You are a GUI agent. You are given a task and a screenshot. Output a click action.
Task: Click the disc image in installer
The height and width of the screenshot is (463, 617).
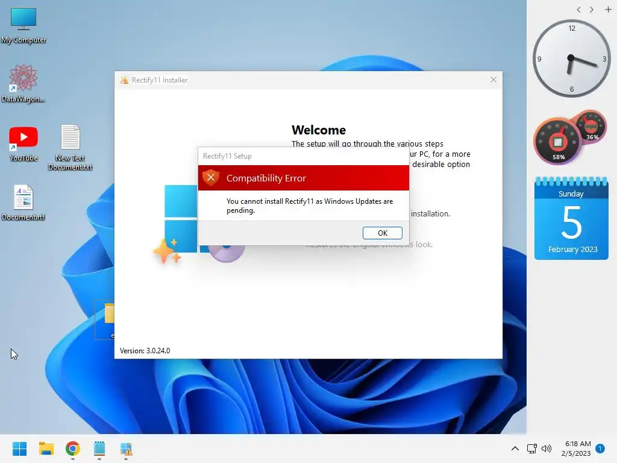coord(227,253)
